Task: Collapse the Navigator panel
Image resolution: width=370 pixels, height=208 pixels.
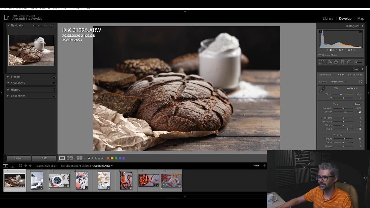Action: (8, 25)
